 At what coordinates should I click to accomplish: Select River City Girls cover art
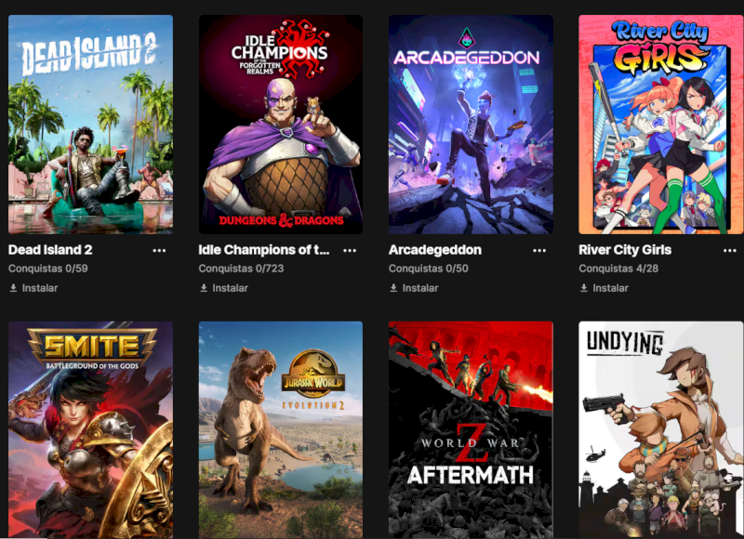click(x=661, y=125)
